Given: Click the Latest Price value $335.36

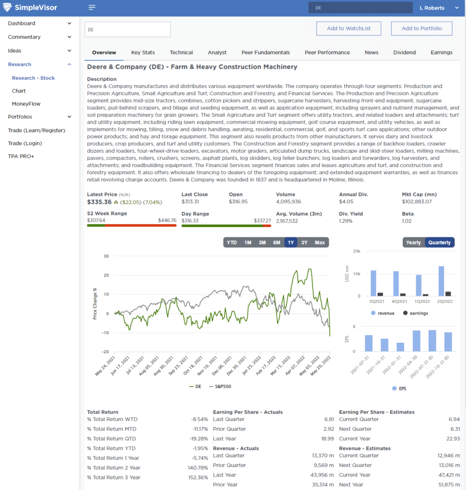Looking at the screenshot, I should click(x=100, y=202).
